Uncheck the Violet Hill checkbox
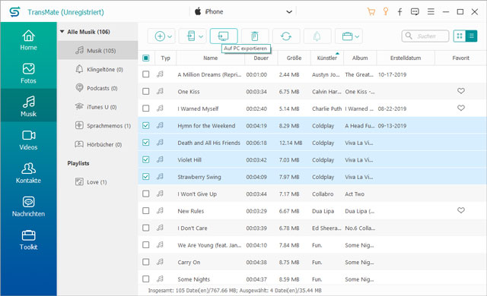 [145, 159]
